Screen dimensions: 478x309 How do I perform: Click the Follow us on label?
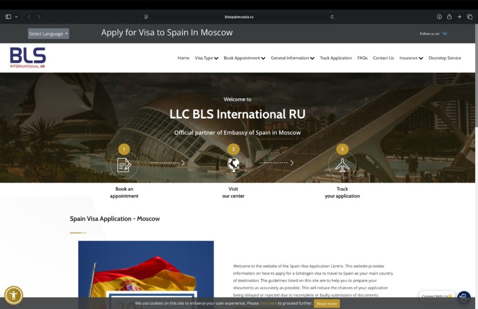(429, 34)
